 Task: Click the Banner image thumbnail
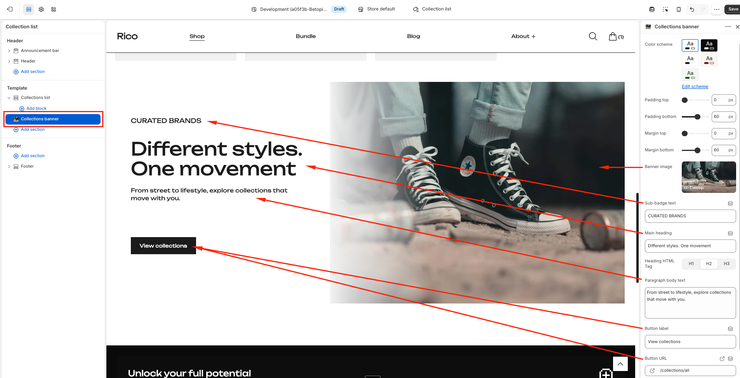tap(709, 177)
